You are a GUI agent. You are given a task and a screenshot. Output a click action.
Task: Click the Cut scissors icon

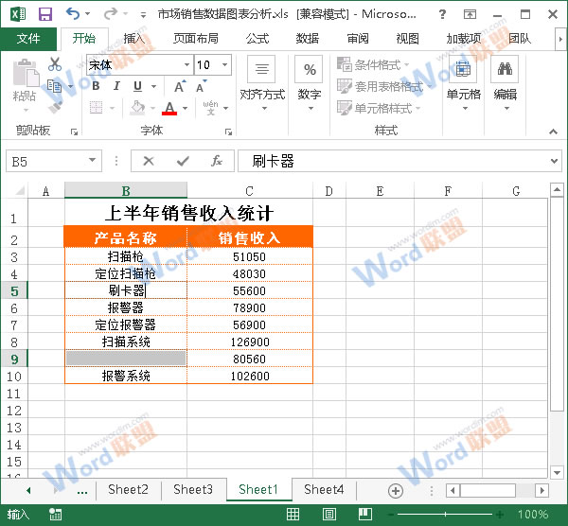point(55,64)
